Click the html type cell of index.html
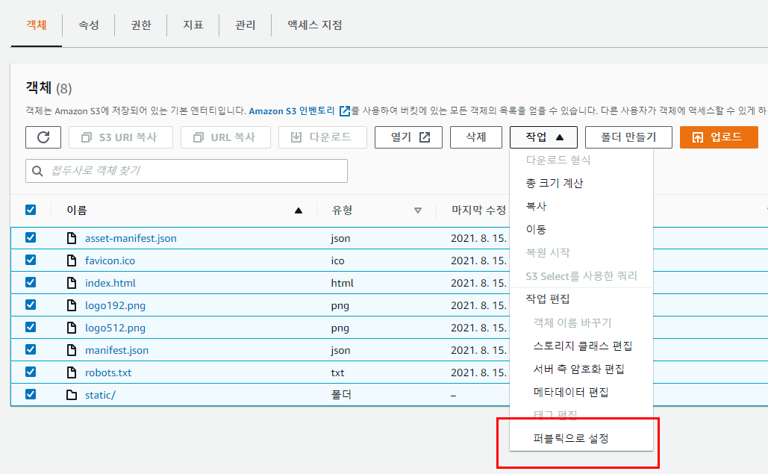This screenshot has width=768, height=474. pyautogui.click(x=342, y=284)
